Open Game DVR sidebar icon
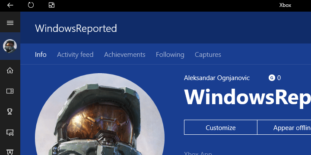Screen dimensions: 311x155 10,132
